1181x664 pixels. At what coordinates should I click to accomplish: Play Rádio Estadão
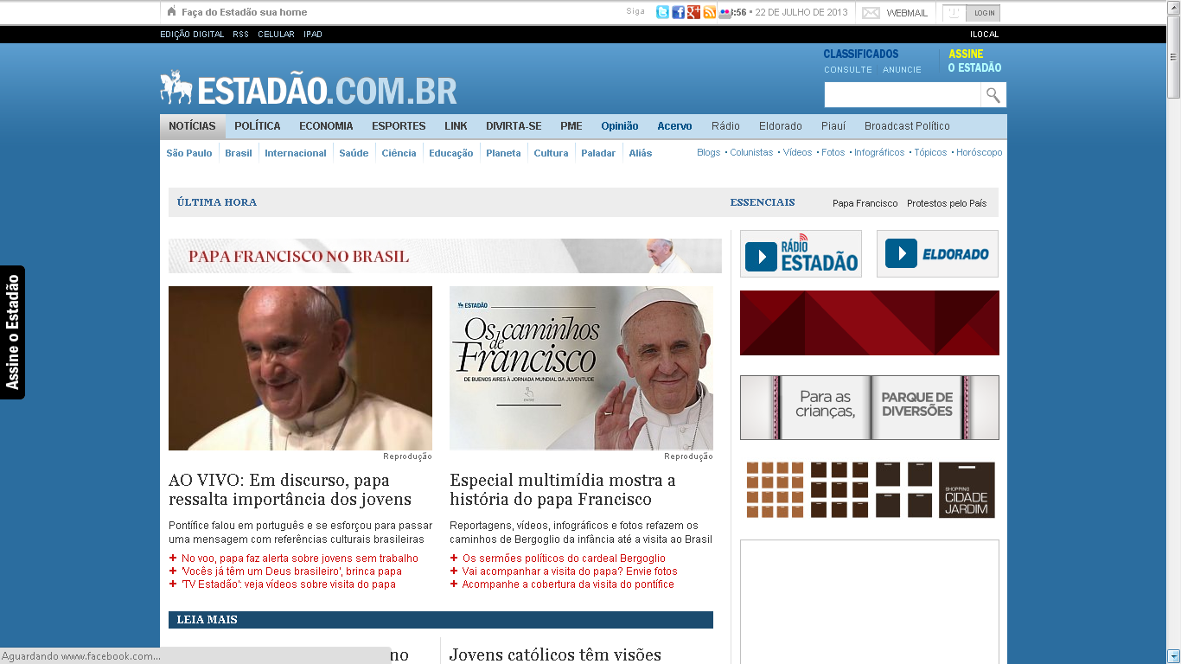[x=801, y=253]
